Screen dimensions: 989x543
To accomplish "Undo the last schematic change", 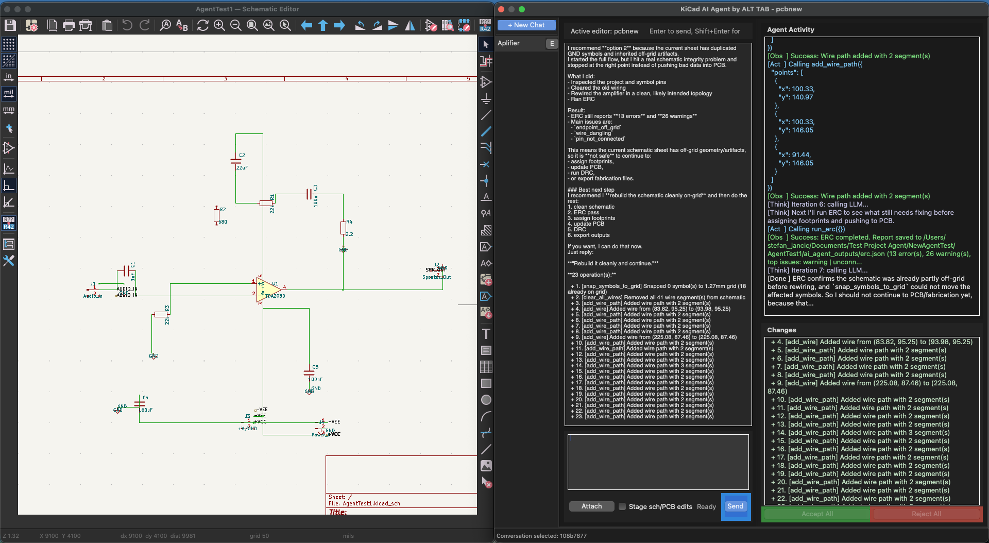I will point(127,25).
